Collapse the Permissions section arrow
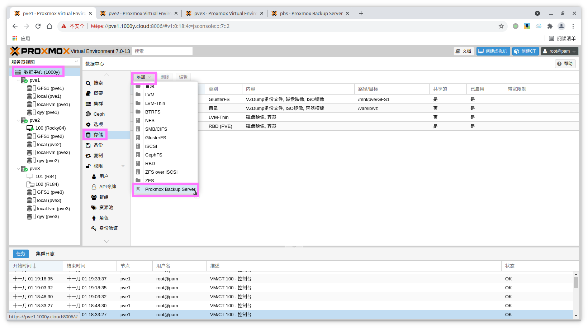 pos(123,166)
